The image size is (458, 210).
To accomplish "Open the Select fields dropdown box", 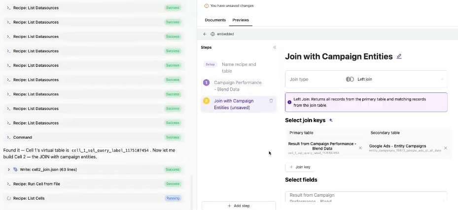I will (366, 197).
